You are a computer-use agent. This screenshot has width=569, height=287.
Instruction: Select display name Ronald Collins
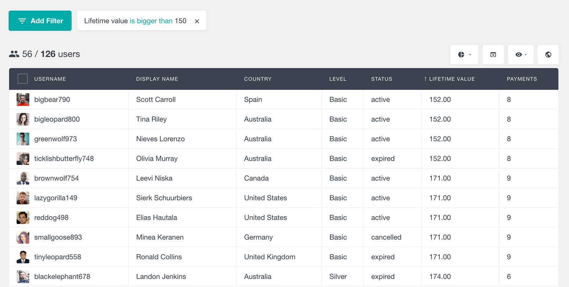[x=159, y=257]
